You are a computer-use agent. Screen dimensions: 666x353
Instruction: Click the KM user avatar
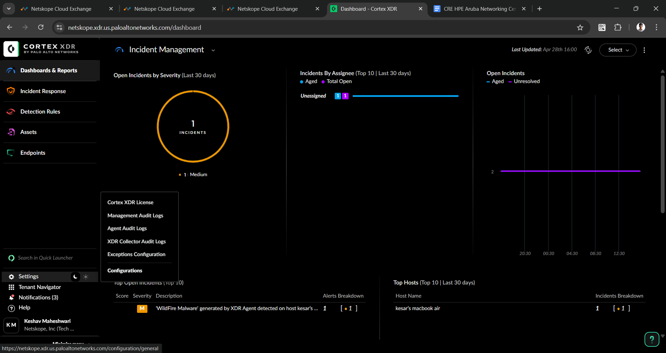point(11,325)
